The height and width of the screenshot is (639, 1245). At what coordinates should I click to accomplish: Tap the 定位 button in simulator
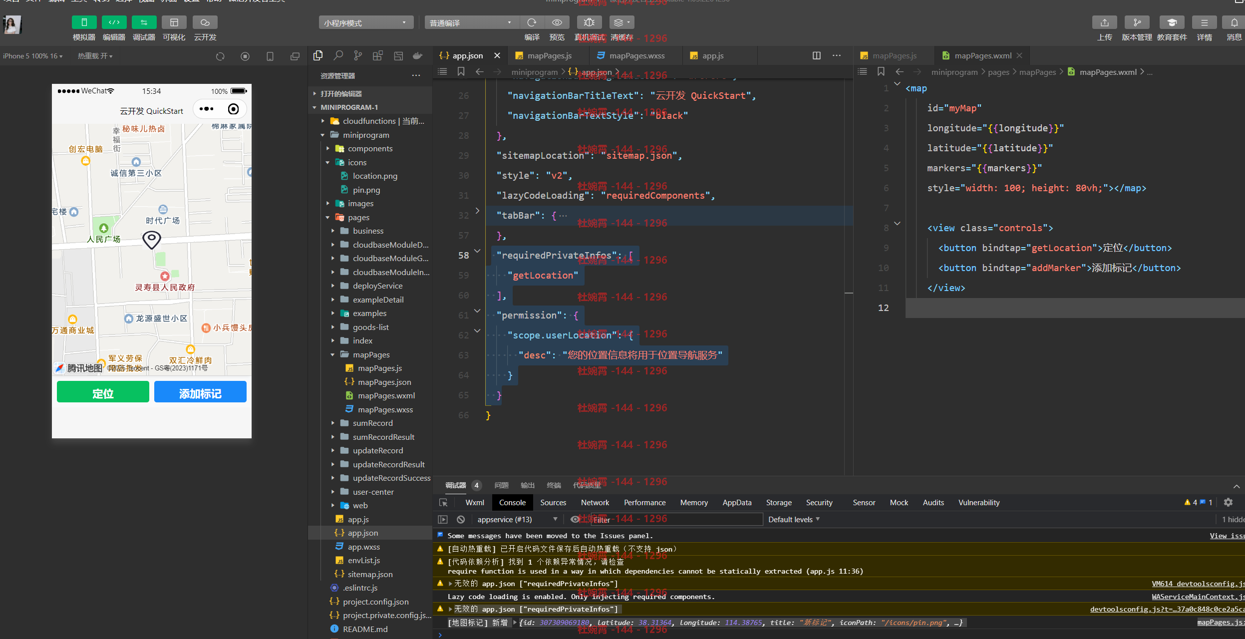103,392
